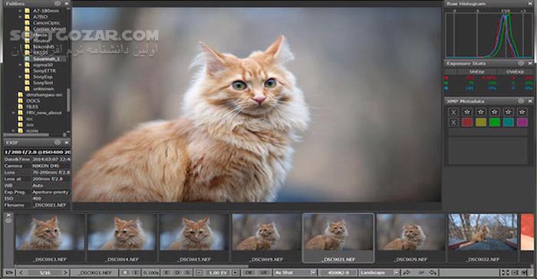The height and width of the screenshot is (279, 537).
Task: Go to the next image arrow
Action: (64, 273)
